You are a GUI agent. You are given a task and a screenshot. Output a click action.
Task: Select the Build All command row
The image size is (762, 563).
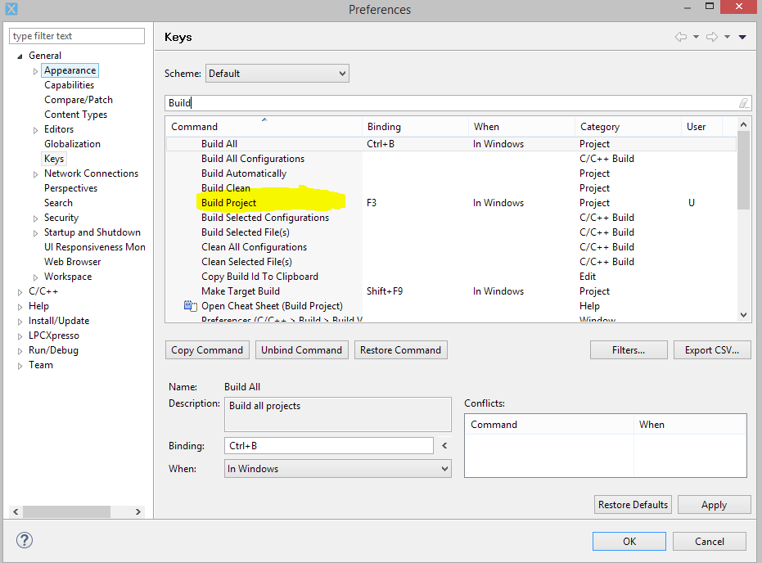click(451, 144)
